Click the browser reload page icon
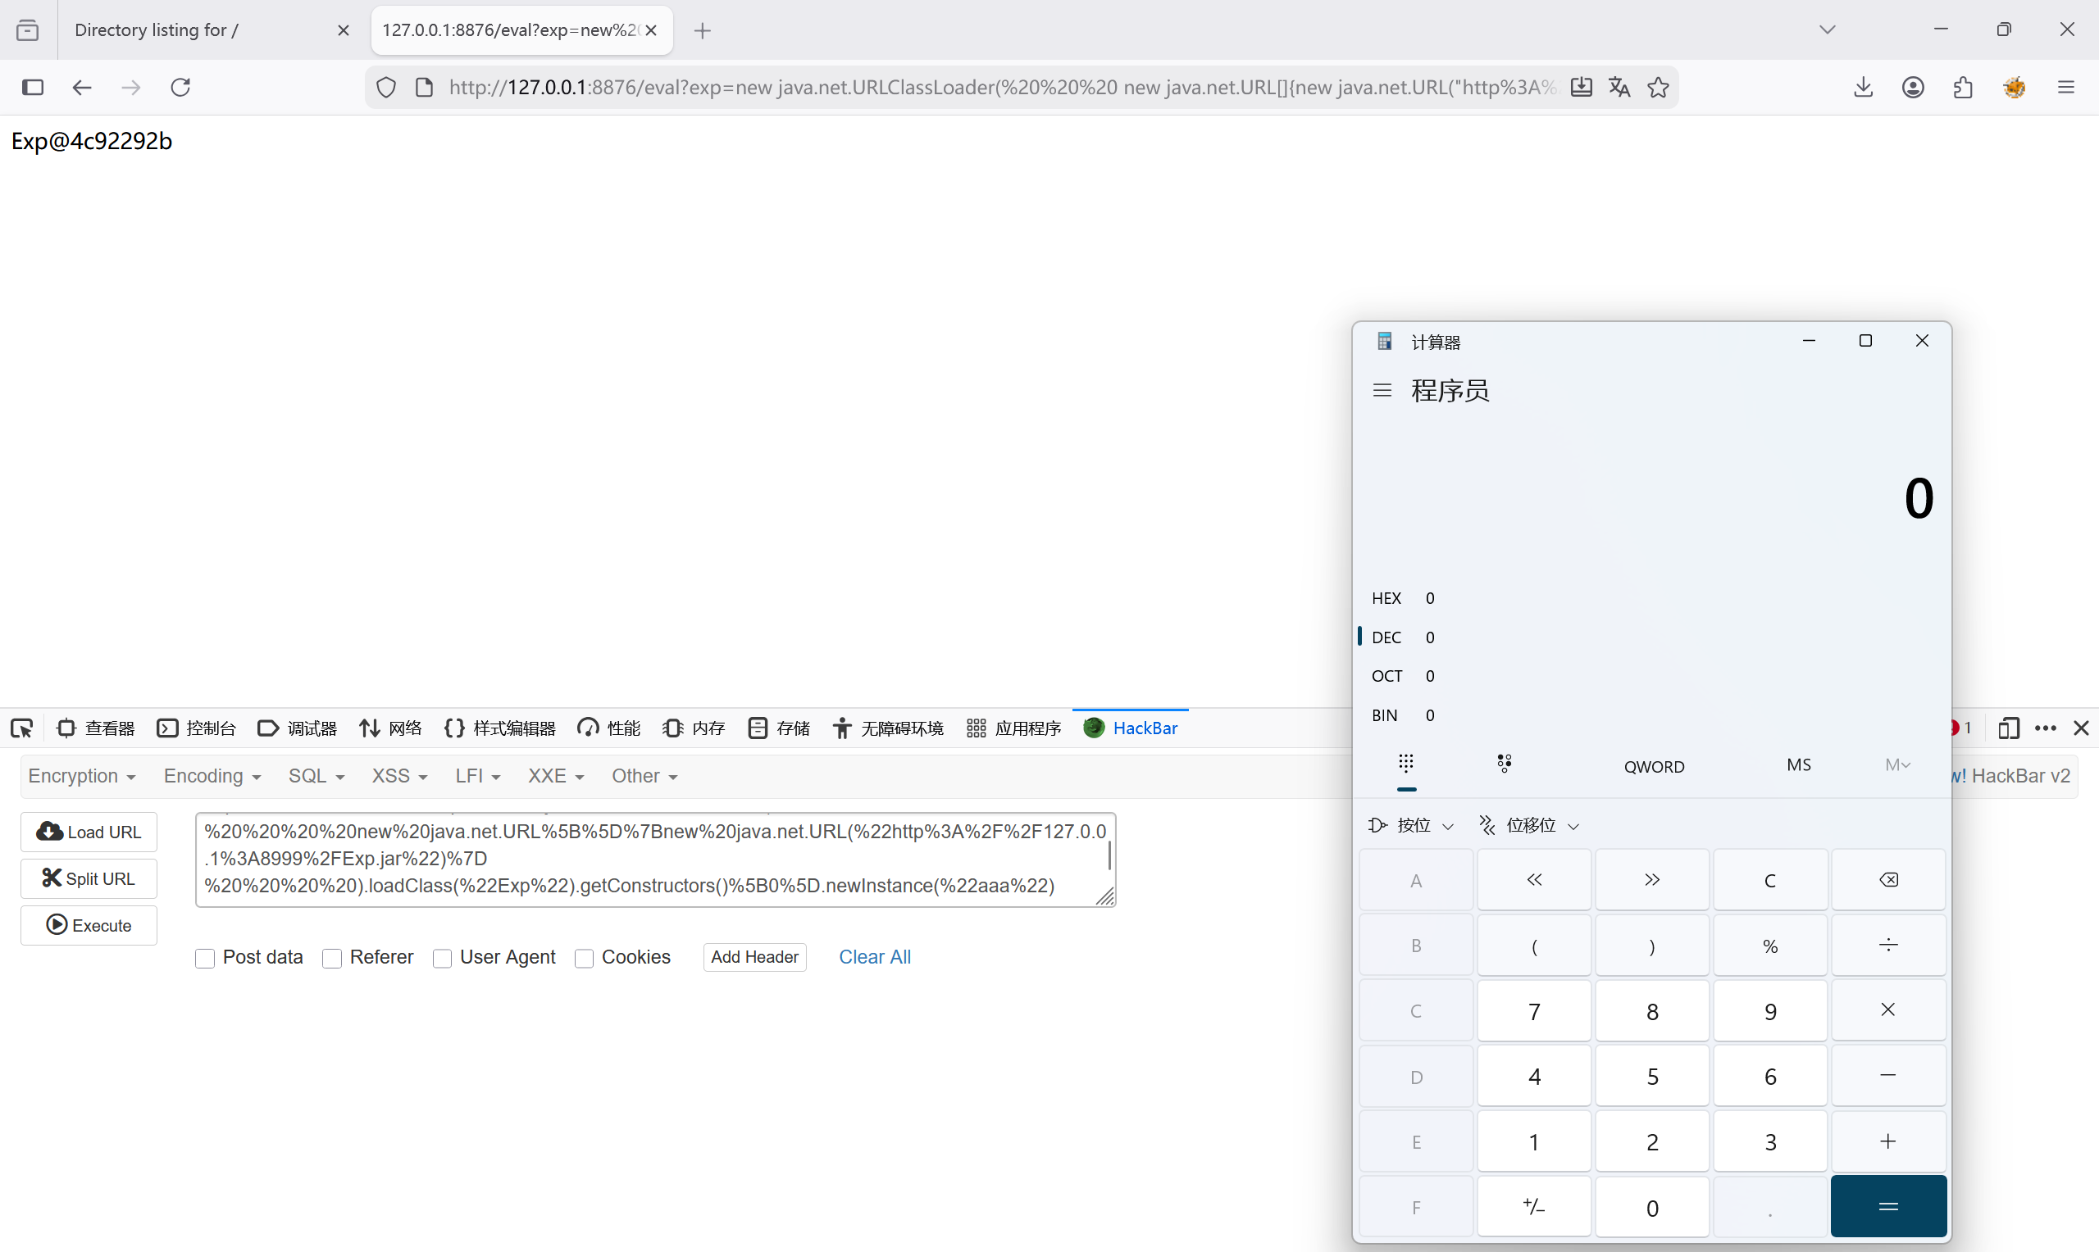Screen dimensions: 2099x1252 180,87
